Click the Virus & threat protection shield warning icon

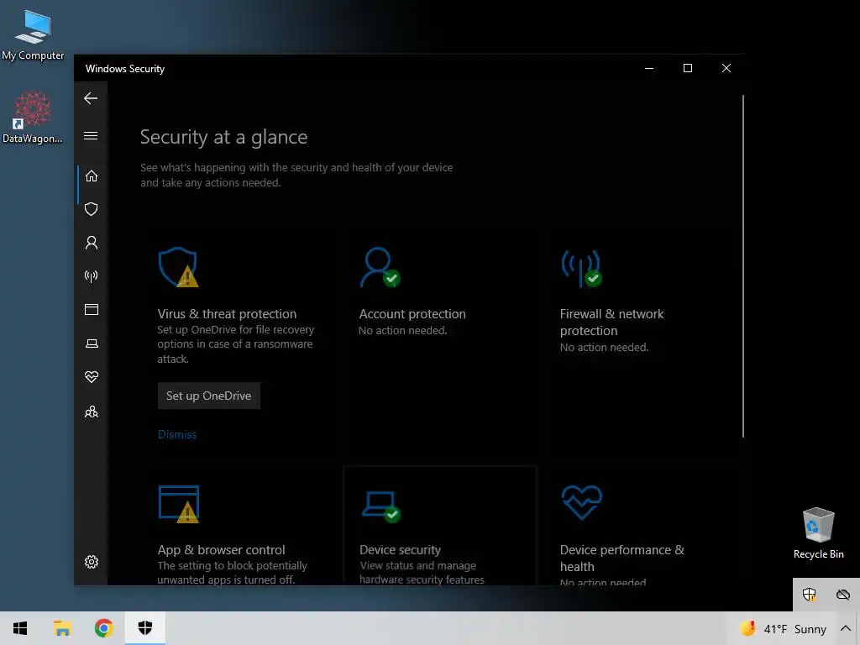(x=178, y=267)
